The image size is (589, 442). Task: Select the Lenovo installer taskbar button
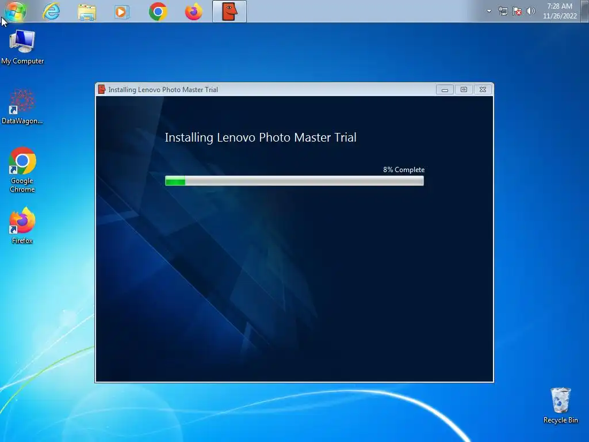(x=230, y=12)
